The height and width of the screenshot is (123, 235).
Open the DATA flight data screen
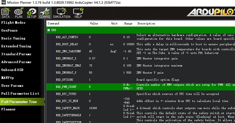[x=6, y=13]
